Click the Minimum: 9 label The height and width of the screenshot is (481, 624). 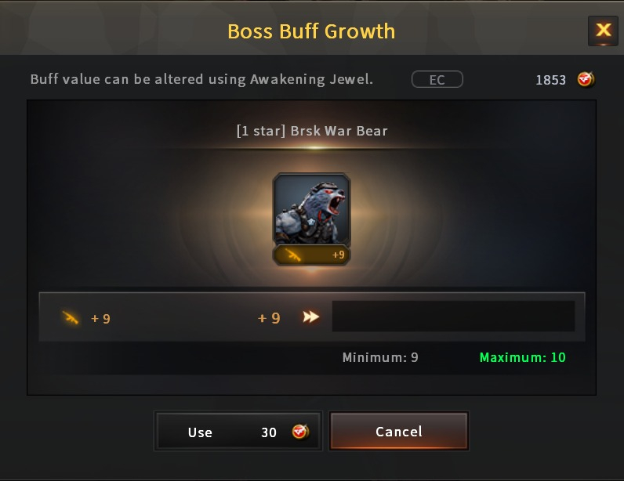pos(380,357)
